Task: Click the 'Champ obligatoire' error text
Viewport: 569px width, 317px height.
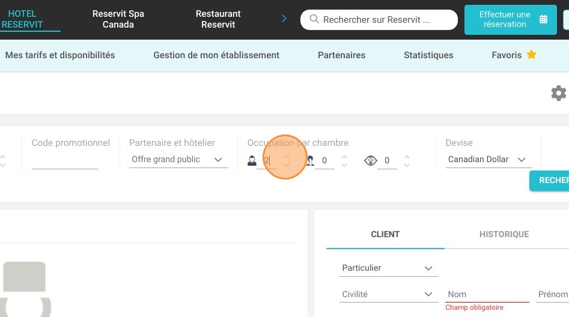Action: click(474, 307)
